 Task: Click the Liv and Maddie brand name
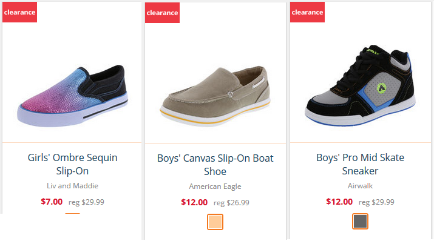(72, 185)
